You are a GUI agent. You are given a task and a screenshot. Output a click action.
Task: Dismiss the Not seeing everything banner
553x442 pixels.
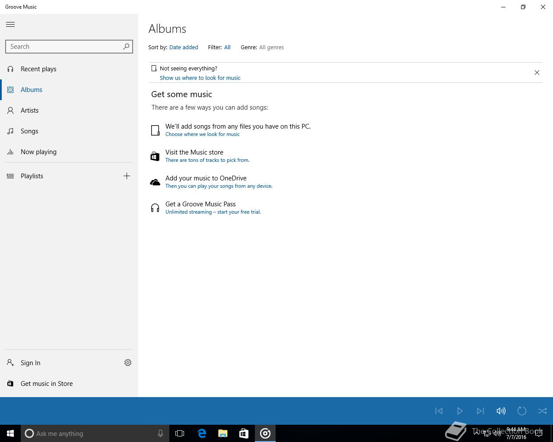pyautogui.click(x=537, y=73)
